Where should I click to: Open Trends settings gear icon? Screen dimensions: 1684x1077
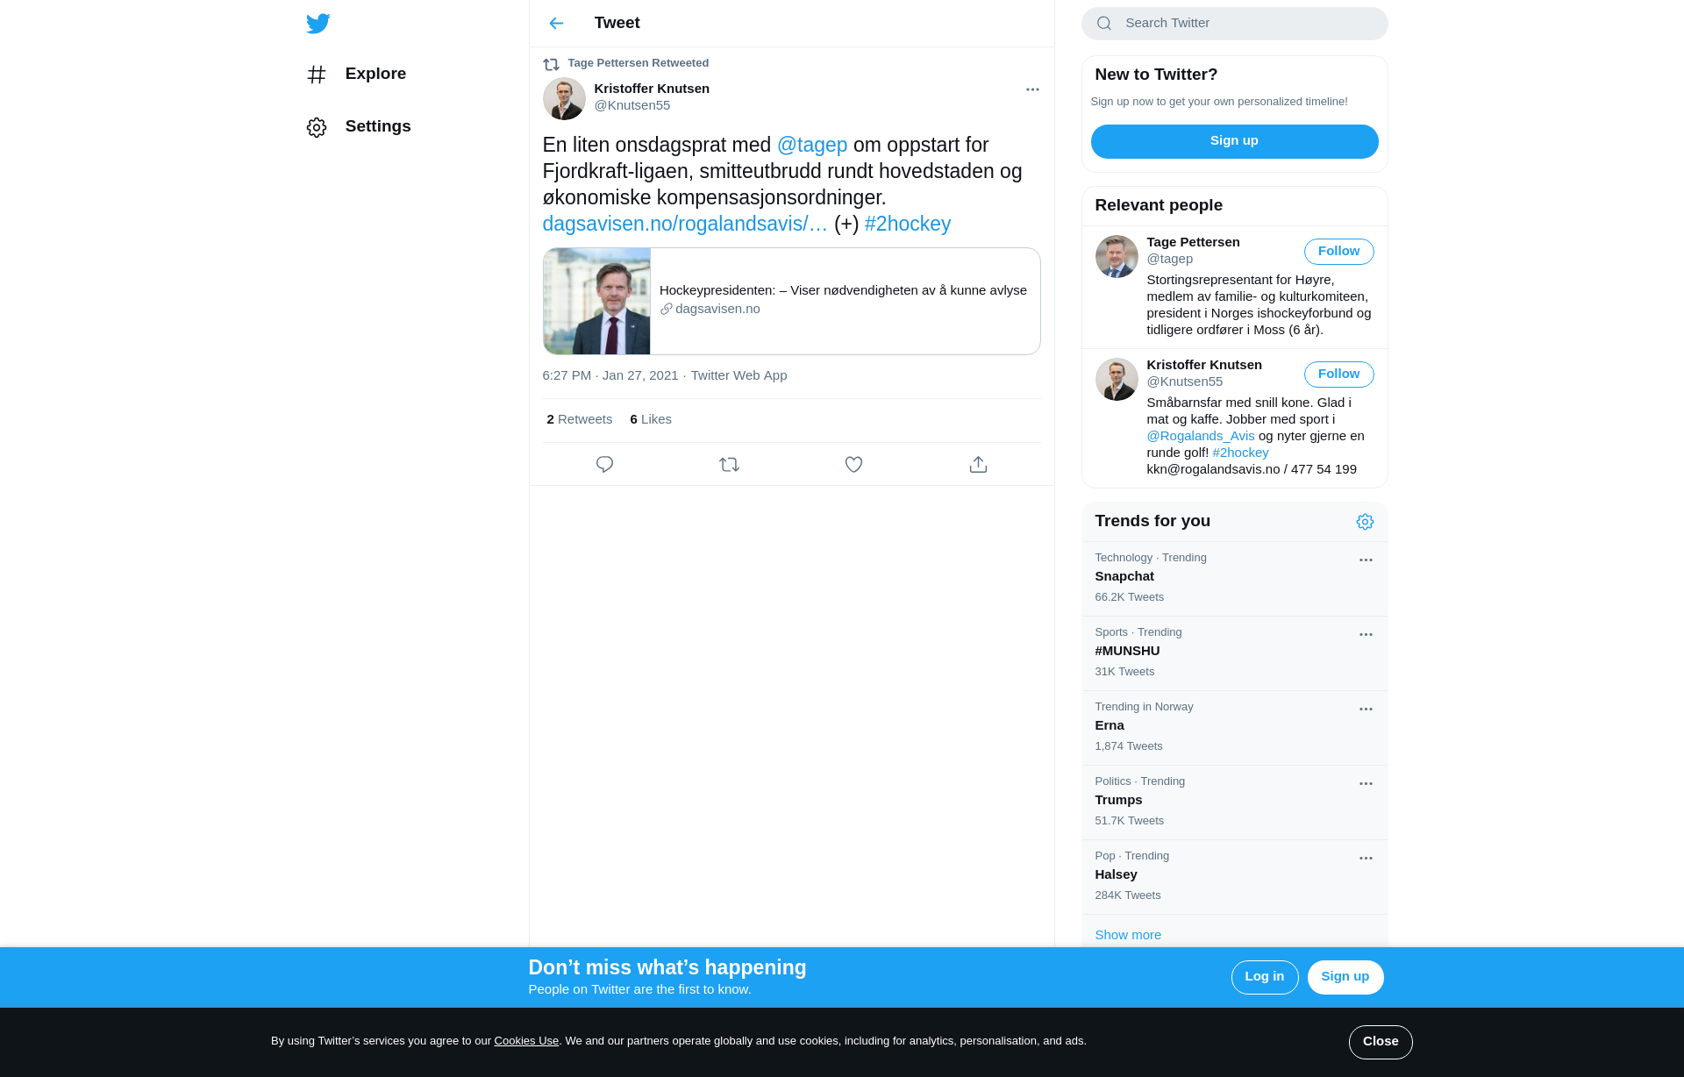1365,522
